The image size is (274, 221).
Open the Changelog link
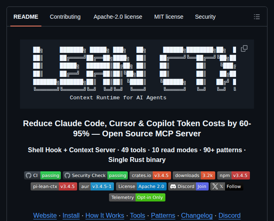tap(197, 215)
